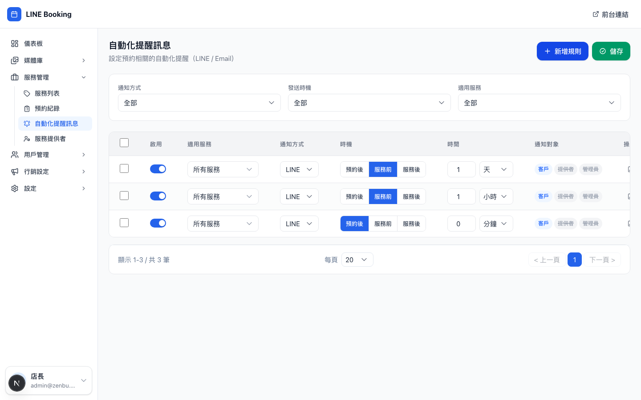641x400 pixels.
Task: Click the time input showing 1 in first row
Action: [x=462, y=169]
